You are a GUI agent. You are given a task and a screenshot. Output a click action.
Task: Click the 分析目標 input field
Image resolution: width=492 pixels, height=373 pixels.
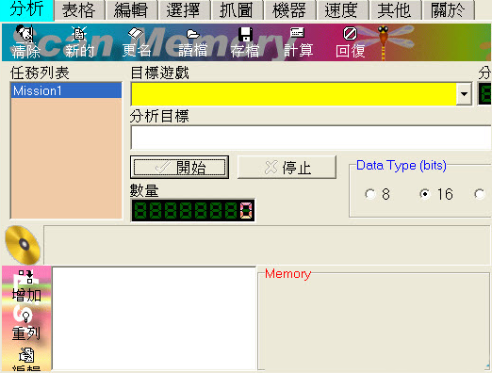pyautogui.click(x=311, y=138)
